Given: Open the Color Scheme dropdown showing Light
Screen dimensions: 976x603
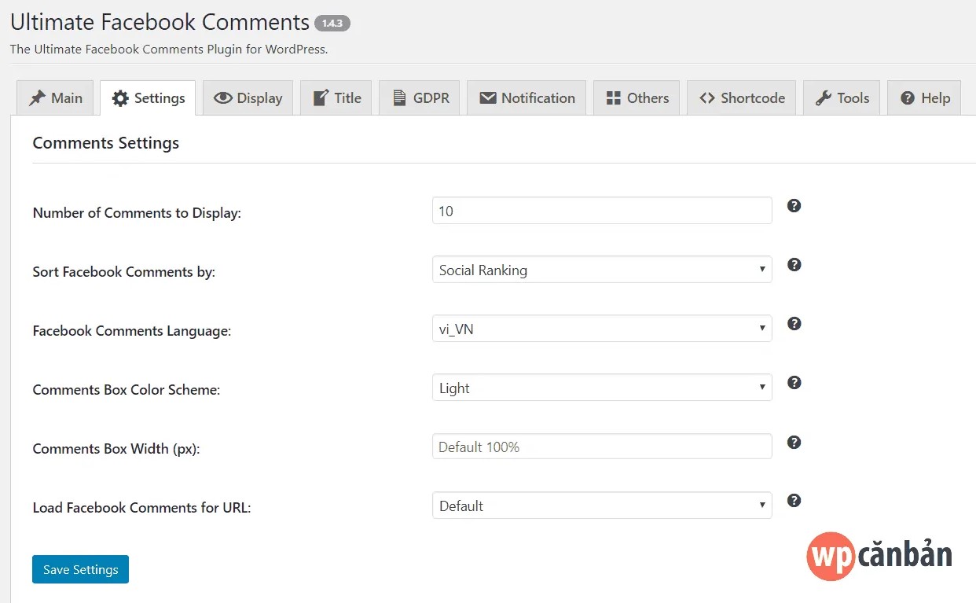Looking at the screenshot, I should click(x=601, y=388).
